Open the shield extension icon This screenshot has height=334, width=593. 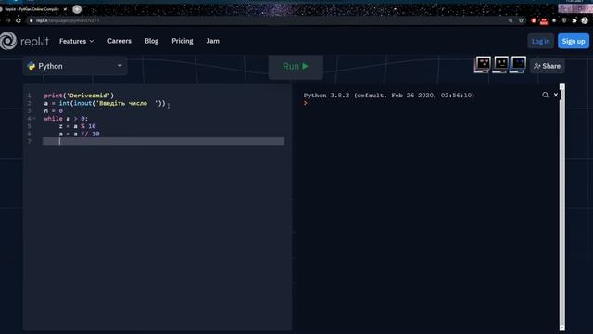564,20
